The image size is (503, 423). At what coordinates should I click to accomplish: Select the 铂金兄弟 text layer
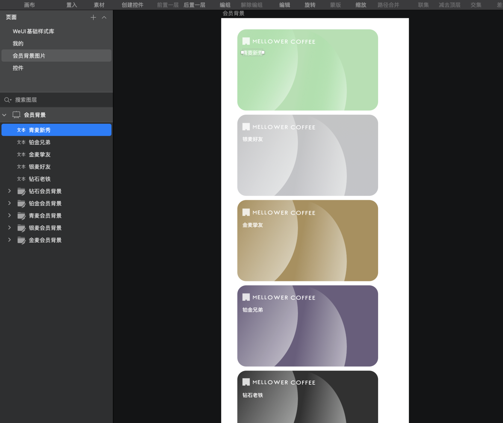(56, 142)
